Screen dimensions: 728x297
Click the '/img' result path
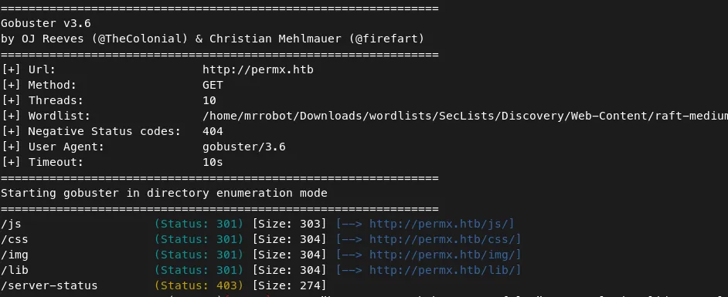coord(15,255)
